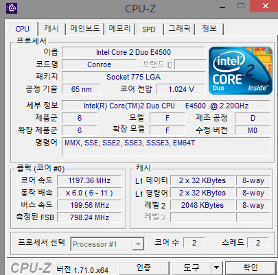Open the Processor #1 selection dropdown
Image resolution: width=278 pixels, height=275 pixels.
[x=107, y=244]
